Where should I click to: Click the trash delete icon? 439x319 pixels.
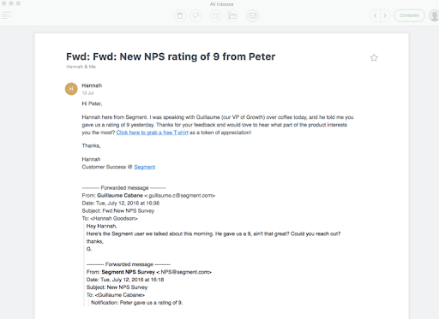pyautogui.click(x=179, y=15)
